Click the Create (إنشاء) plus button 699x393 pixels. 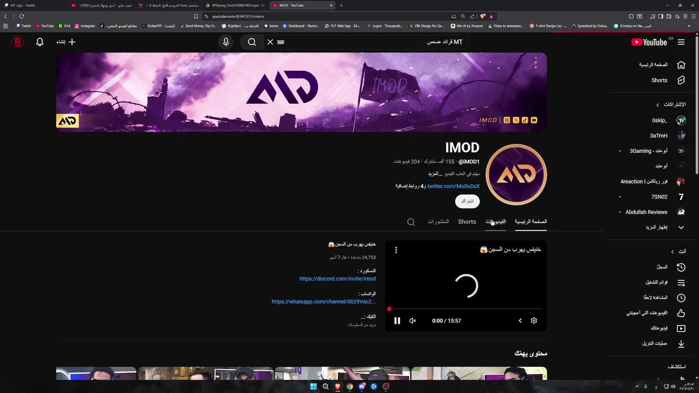click(66, 42)
